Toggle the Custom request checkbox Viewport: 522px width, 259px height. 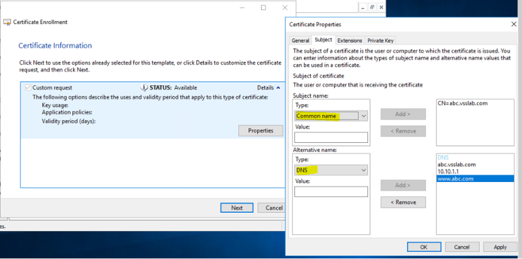[x=28, y=87]
